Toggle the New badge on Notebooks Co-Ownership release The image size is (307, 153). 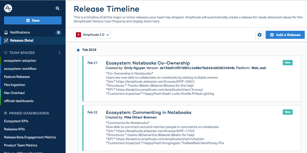(x=288, y=63)
